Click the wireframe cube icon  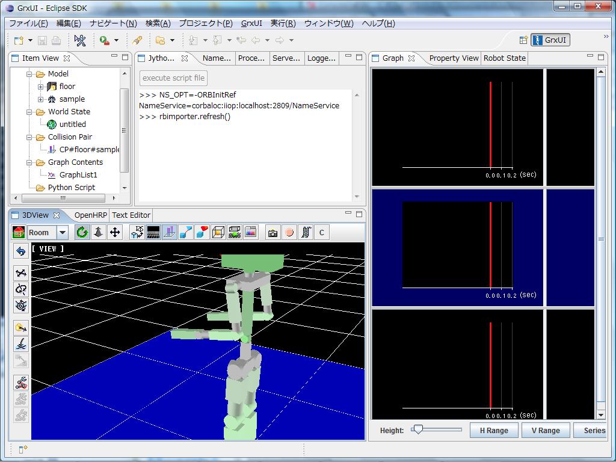tap(218, 232)
